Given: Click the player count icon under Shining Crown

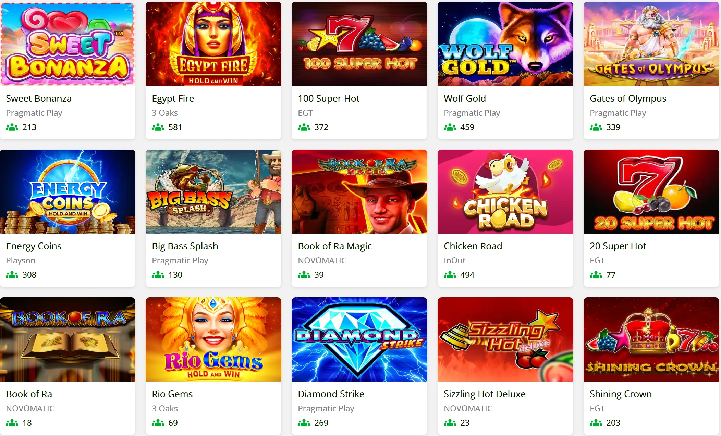Looking at the screenshot, I should click(x=595, y=422).
